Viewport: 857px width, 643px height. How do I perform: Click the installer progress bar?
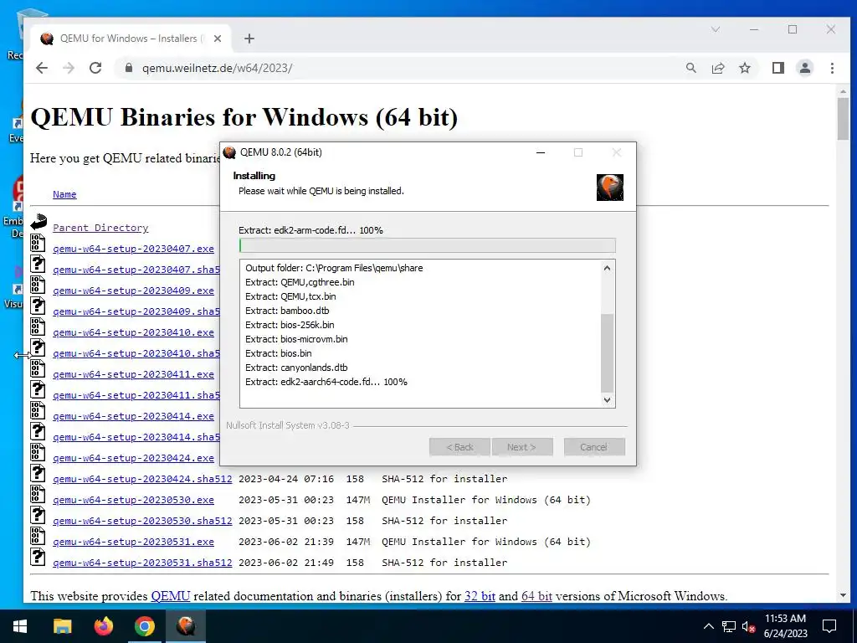pyautogui.click(x=428, y=245)
